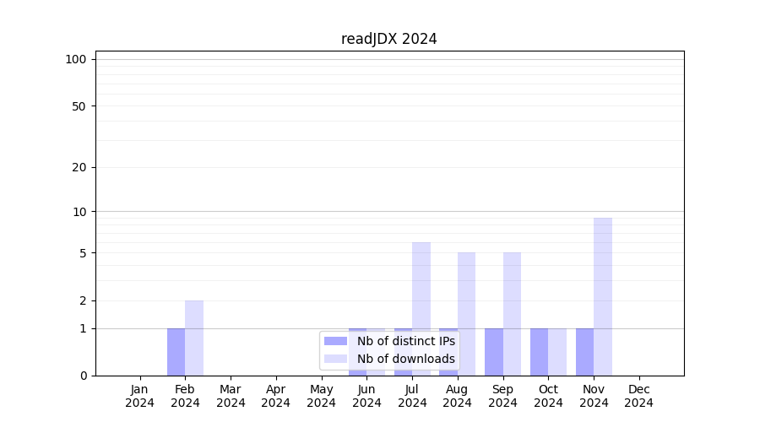Click the Feb 2024 distinct IPs bar
760x422 pixels.
pyautogui.click(x=176, y=352)
